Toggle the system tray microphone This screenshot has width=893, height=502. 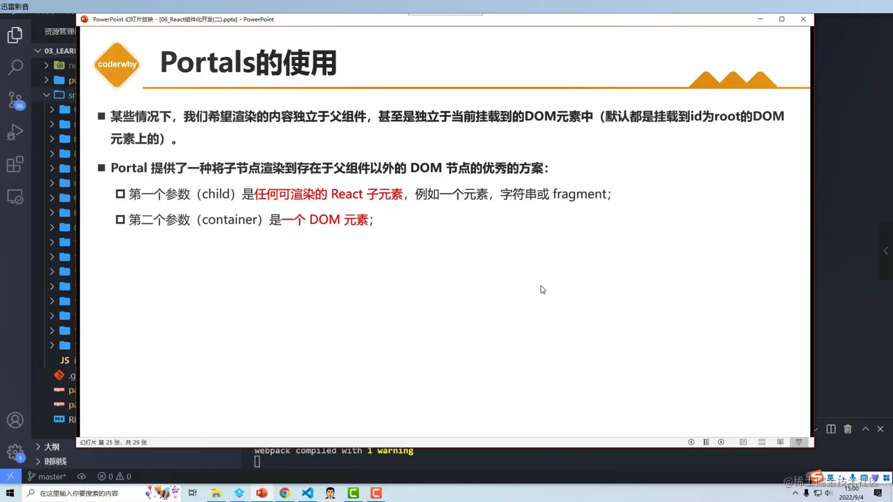[x=806, y=493]
